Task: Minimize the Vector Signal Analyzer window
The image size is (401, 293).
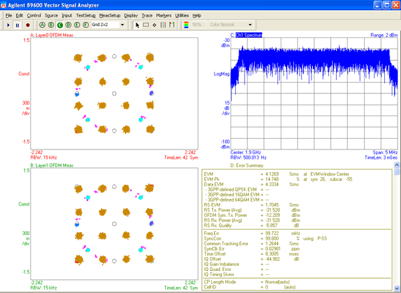Action: tap(378, 5)
